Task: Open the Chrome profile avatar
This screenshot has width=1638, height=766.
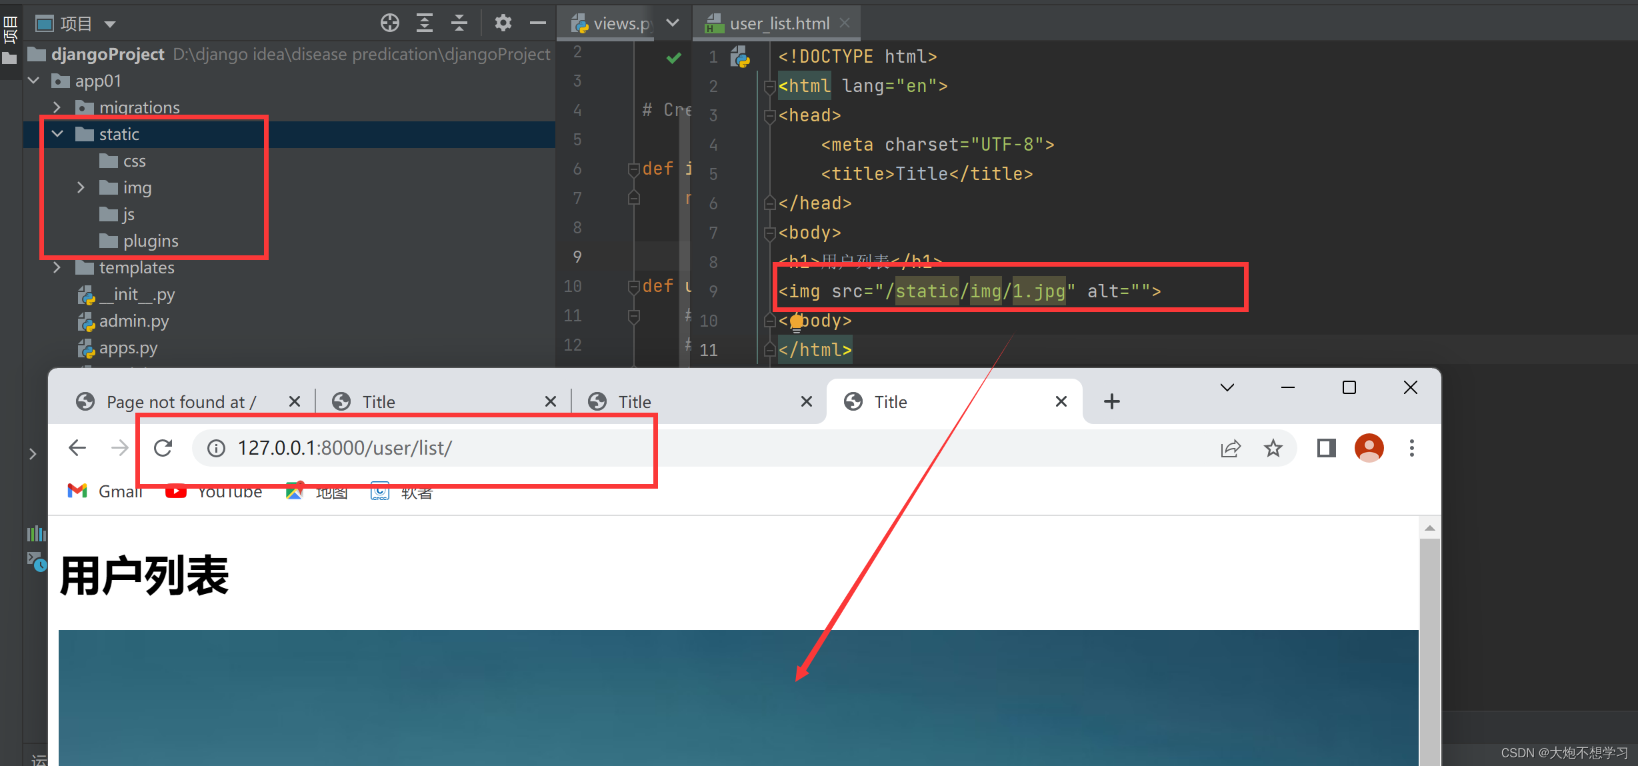Action: click(x=1369, y=448)
